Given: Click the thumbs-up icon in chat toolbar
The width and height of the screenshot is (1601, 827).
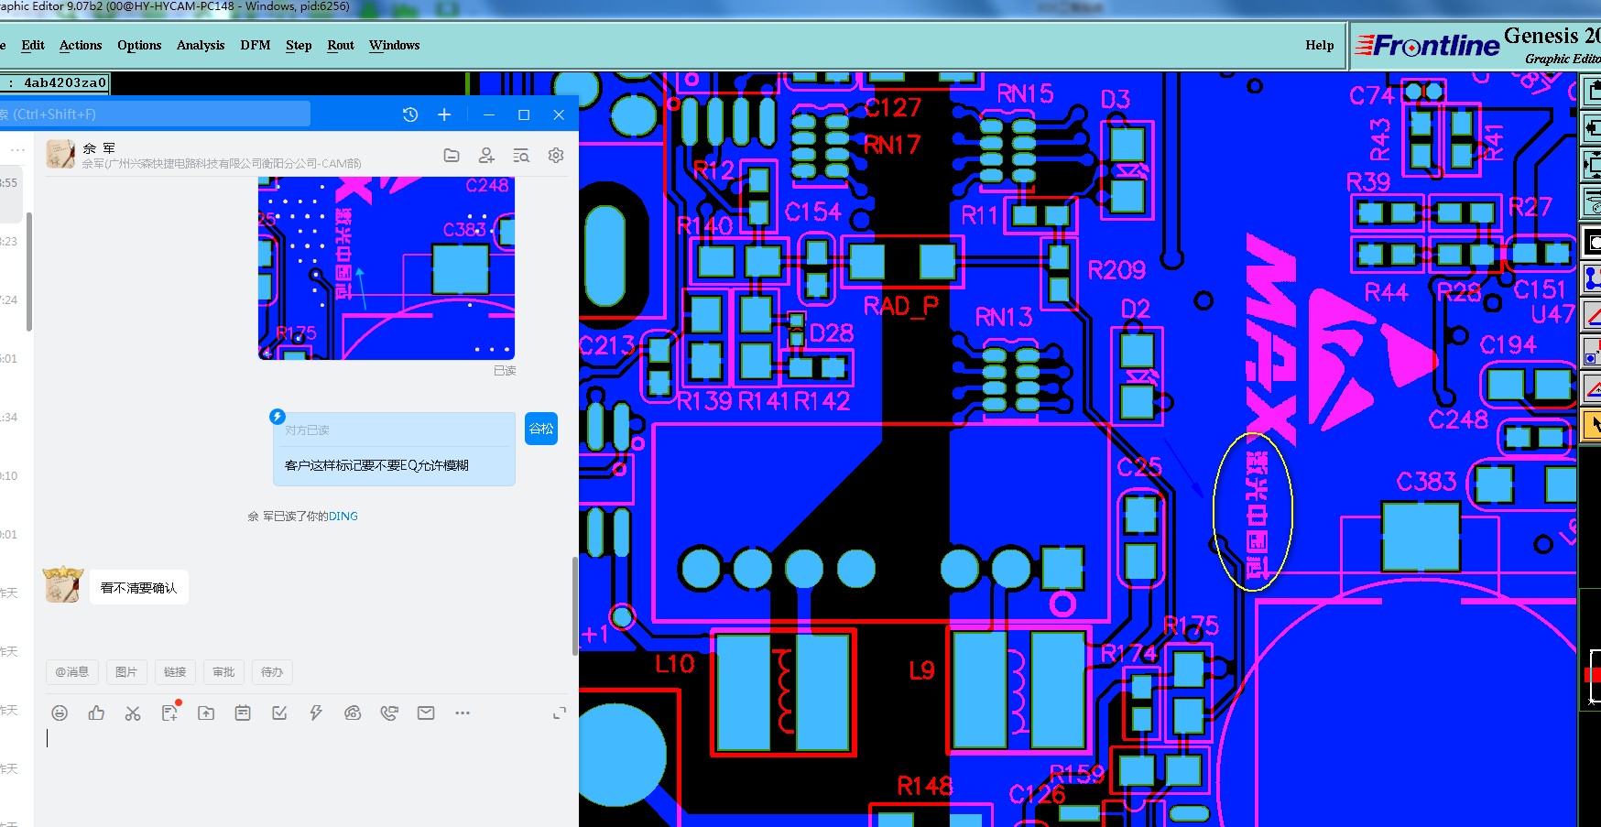Looking at the screenshot, I should [96, 713].
